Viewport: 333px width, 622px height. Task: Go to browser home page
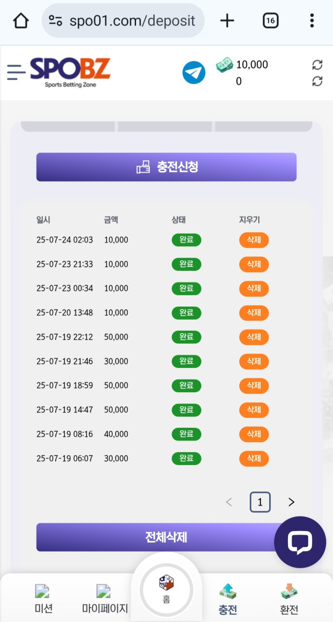21,21
